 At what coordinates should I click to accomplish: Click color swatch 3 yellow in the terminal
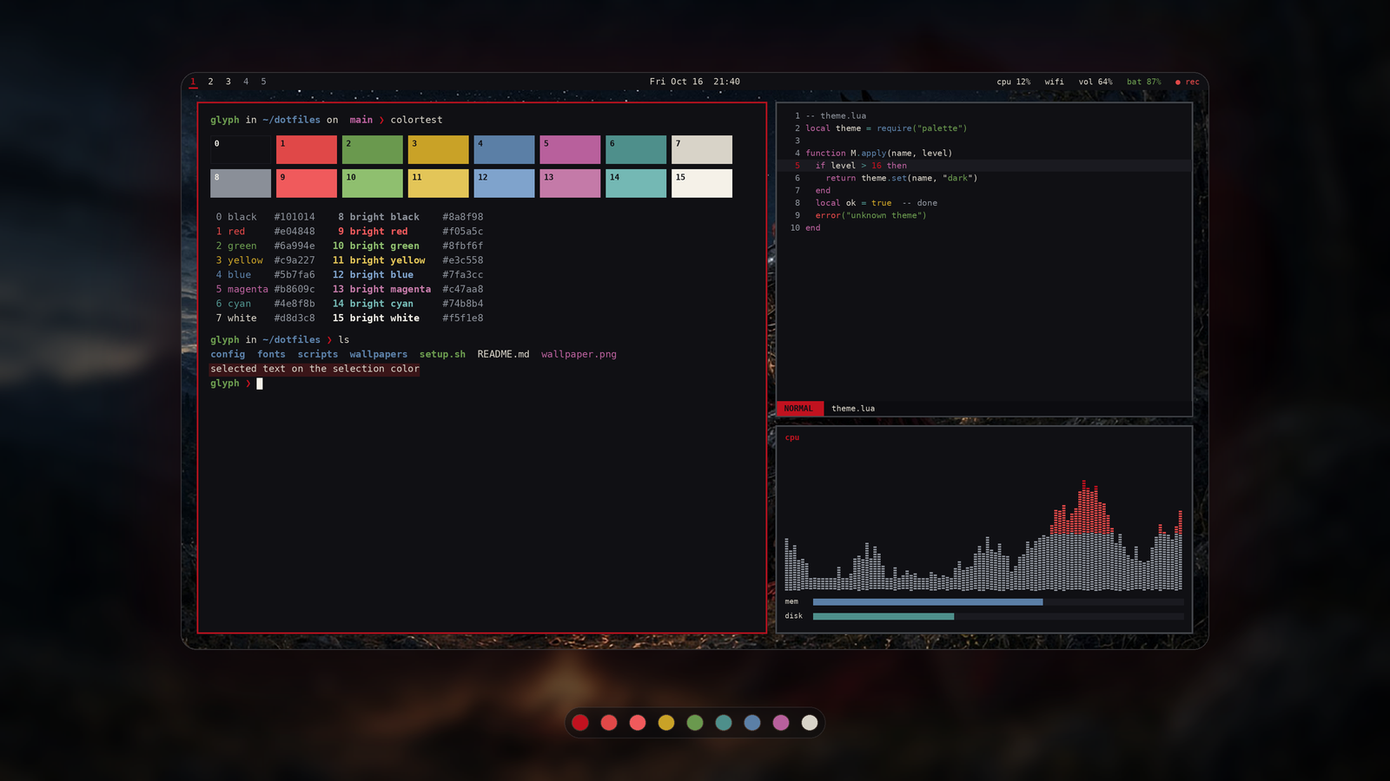[x=439, y=149]
